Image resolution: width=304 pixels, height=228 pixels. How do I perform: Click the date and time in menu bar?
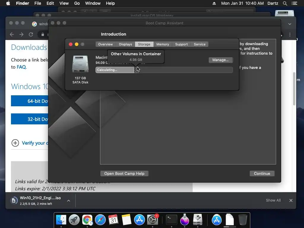click(242, 3)
